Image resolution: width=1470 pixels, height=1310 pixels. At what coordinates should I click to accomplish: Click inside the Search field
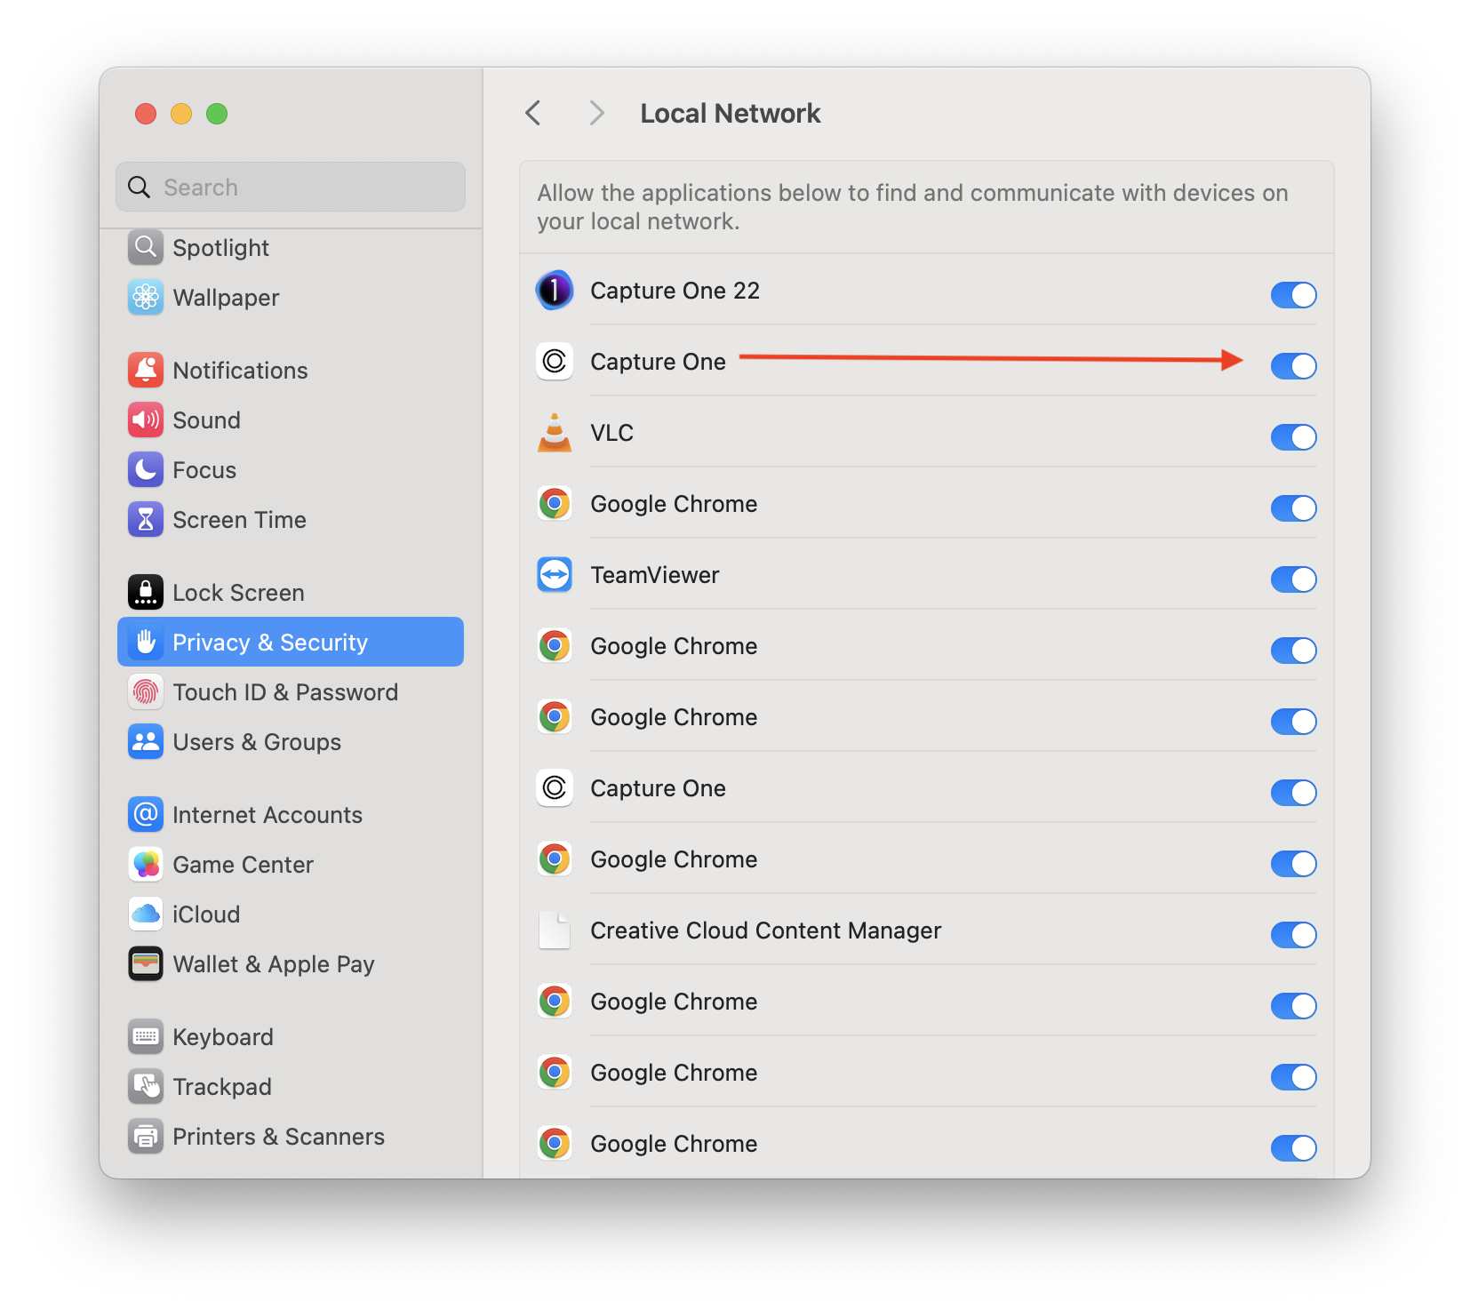291,187
